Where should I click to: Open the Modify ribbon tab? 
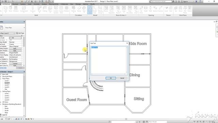pyautogui.click(x=92, y=4)
